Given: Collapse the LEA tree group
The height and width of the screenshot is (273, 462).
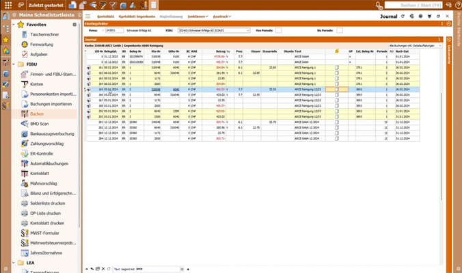Looking at the screenshot, I should click(14, 263).
